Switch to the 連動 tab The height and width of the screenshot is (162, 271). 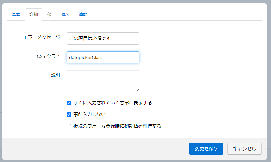83,14
